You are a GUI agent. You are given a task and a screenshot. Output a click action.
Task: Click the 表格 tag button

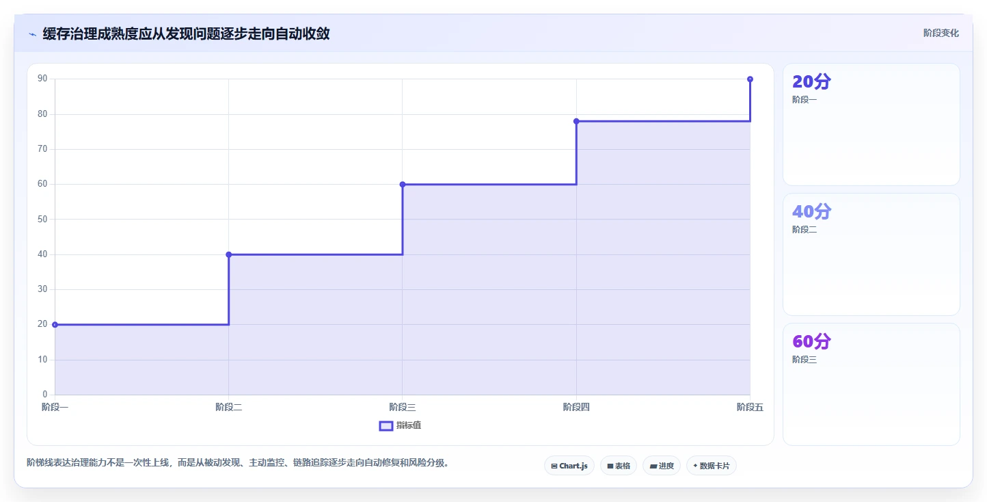tap(619, 466)
